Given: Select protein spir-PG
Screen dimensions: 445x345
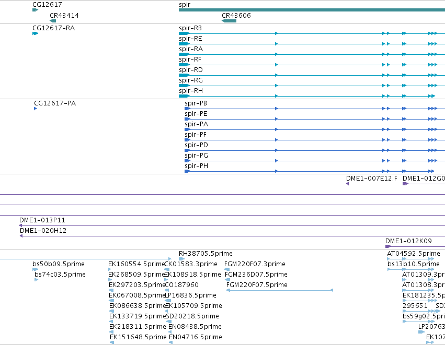Looking at the screenshot, I should [196, 156].
